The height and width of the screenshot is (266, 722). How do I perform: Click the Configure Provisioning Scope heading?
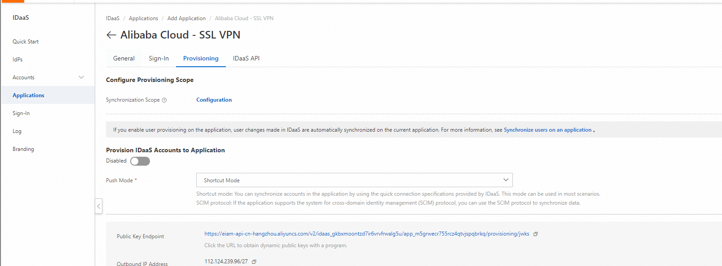point(150,80)
